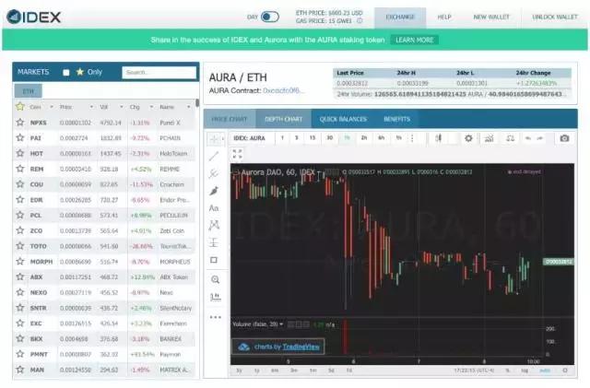Select the trend line drawing tool

click(214, 156)
